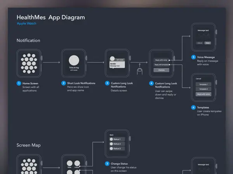The width and height of the screenshot is (233, 174).
Task: Click sender avatar circle on message bubble
Action: [112, 59]
